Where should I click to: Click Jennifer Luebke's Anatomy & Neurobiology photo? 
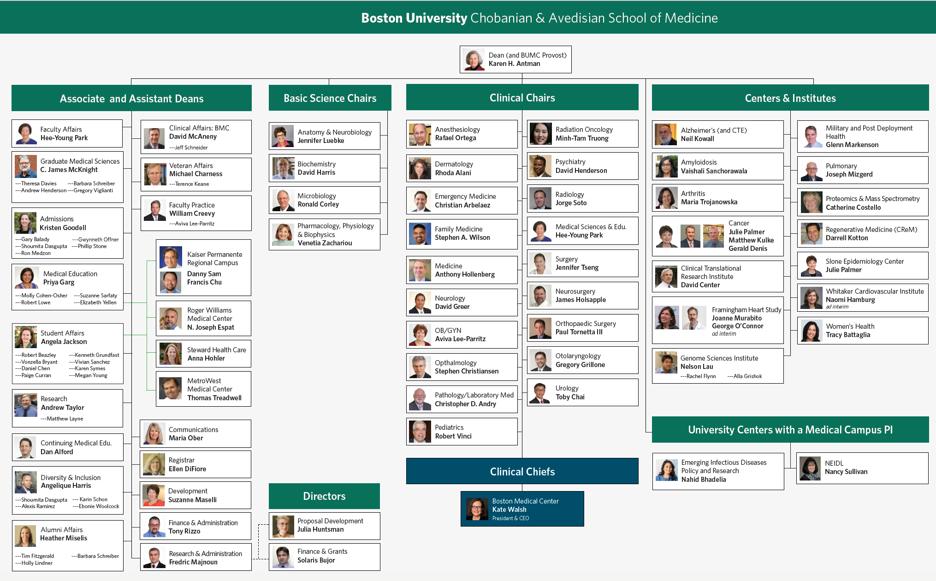click(x=283, y=136)
